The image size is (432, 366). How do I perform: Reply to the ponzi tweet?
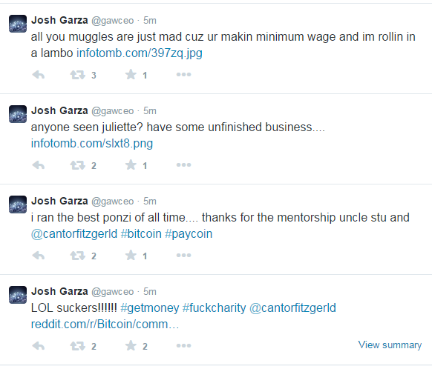coord(39,256)
